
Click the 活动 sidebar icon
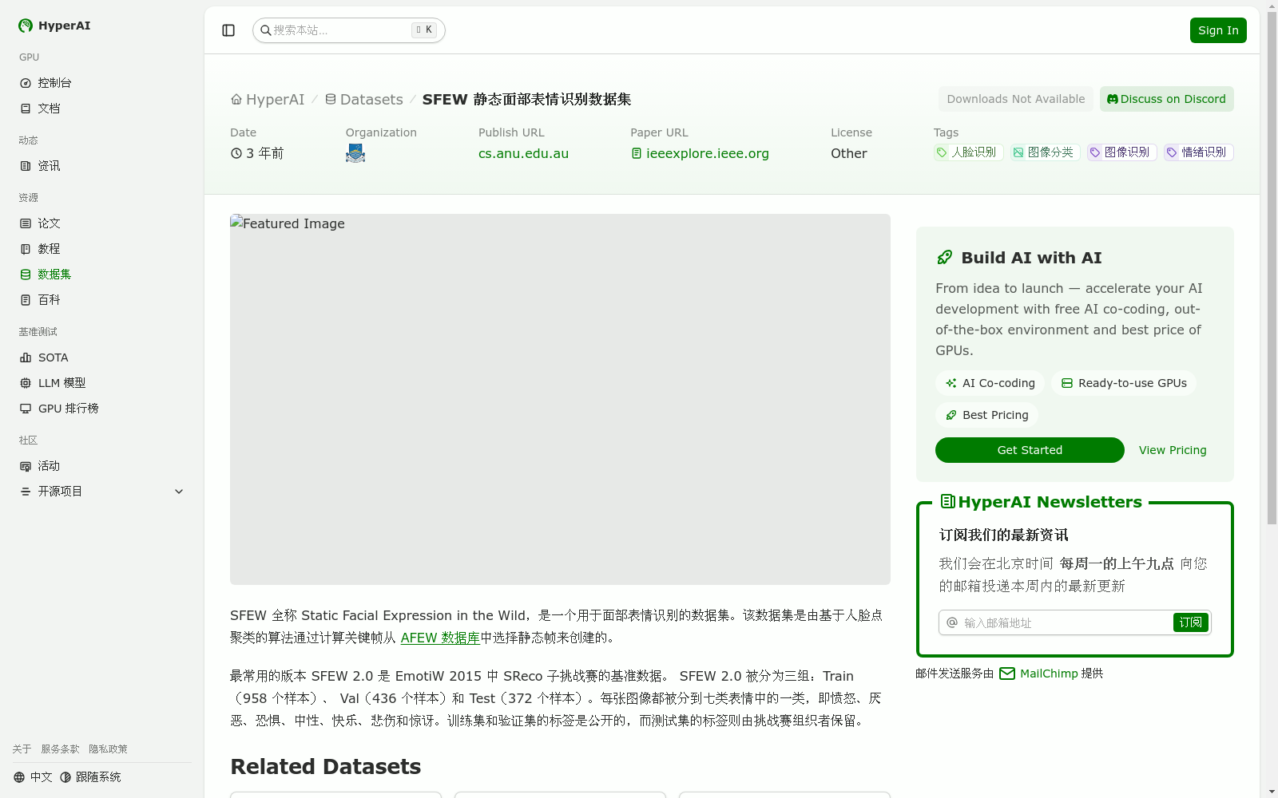click(26, 466)
